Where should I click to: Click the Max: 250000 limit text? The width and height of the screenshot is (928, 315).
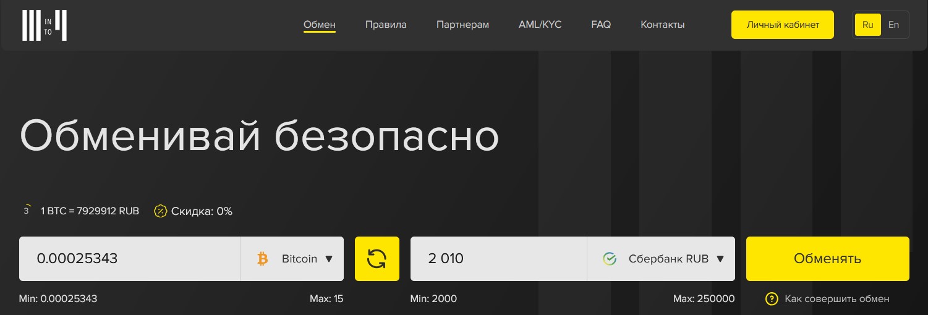[704, 299]
